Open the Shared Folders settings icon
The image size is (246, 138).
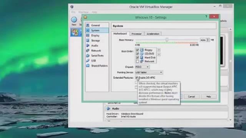point(88,66)
